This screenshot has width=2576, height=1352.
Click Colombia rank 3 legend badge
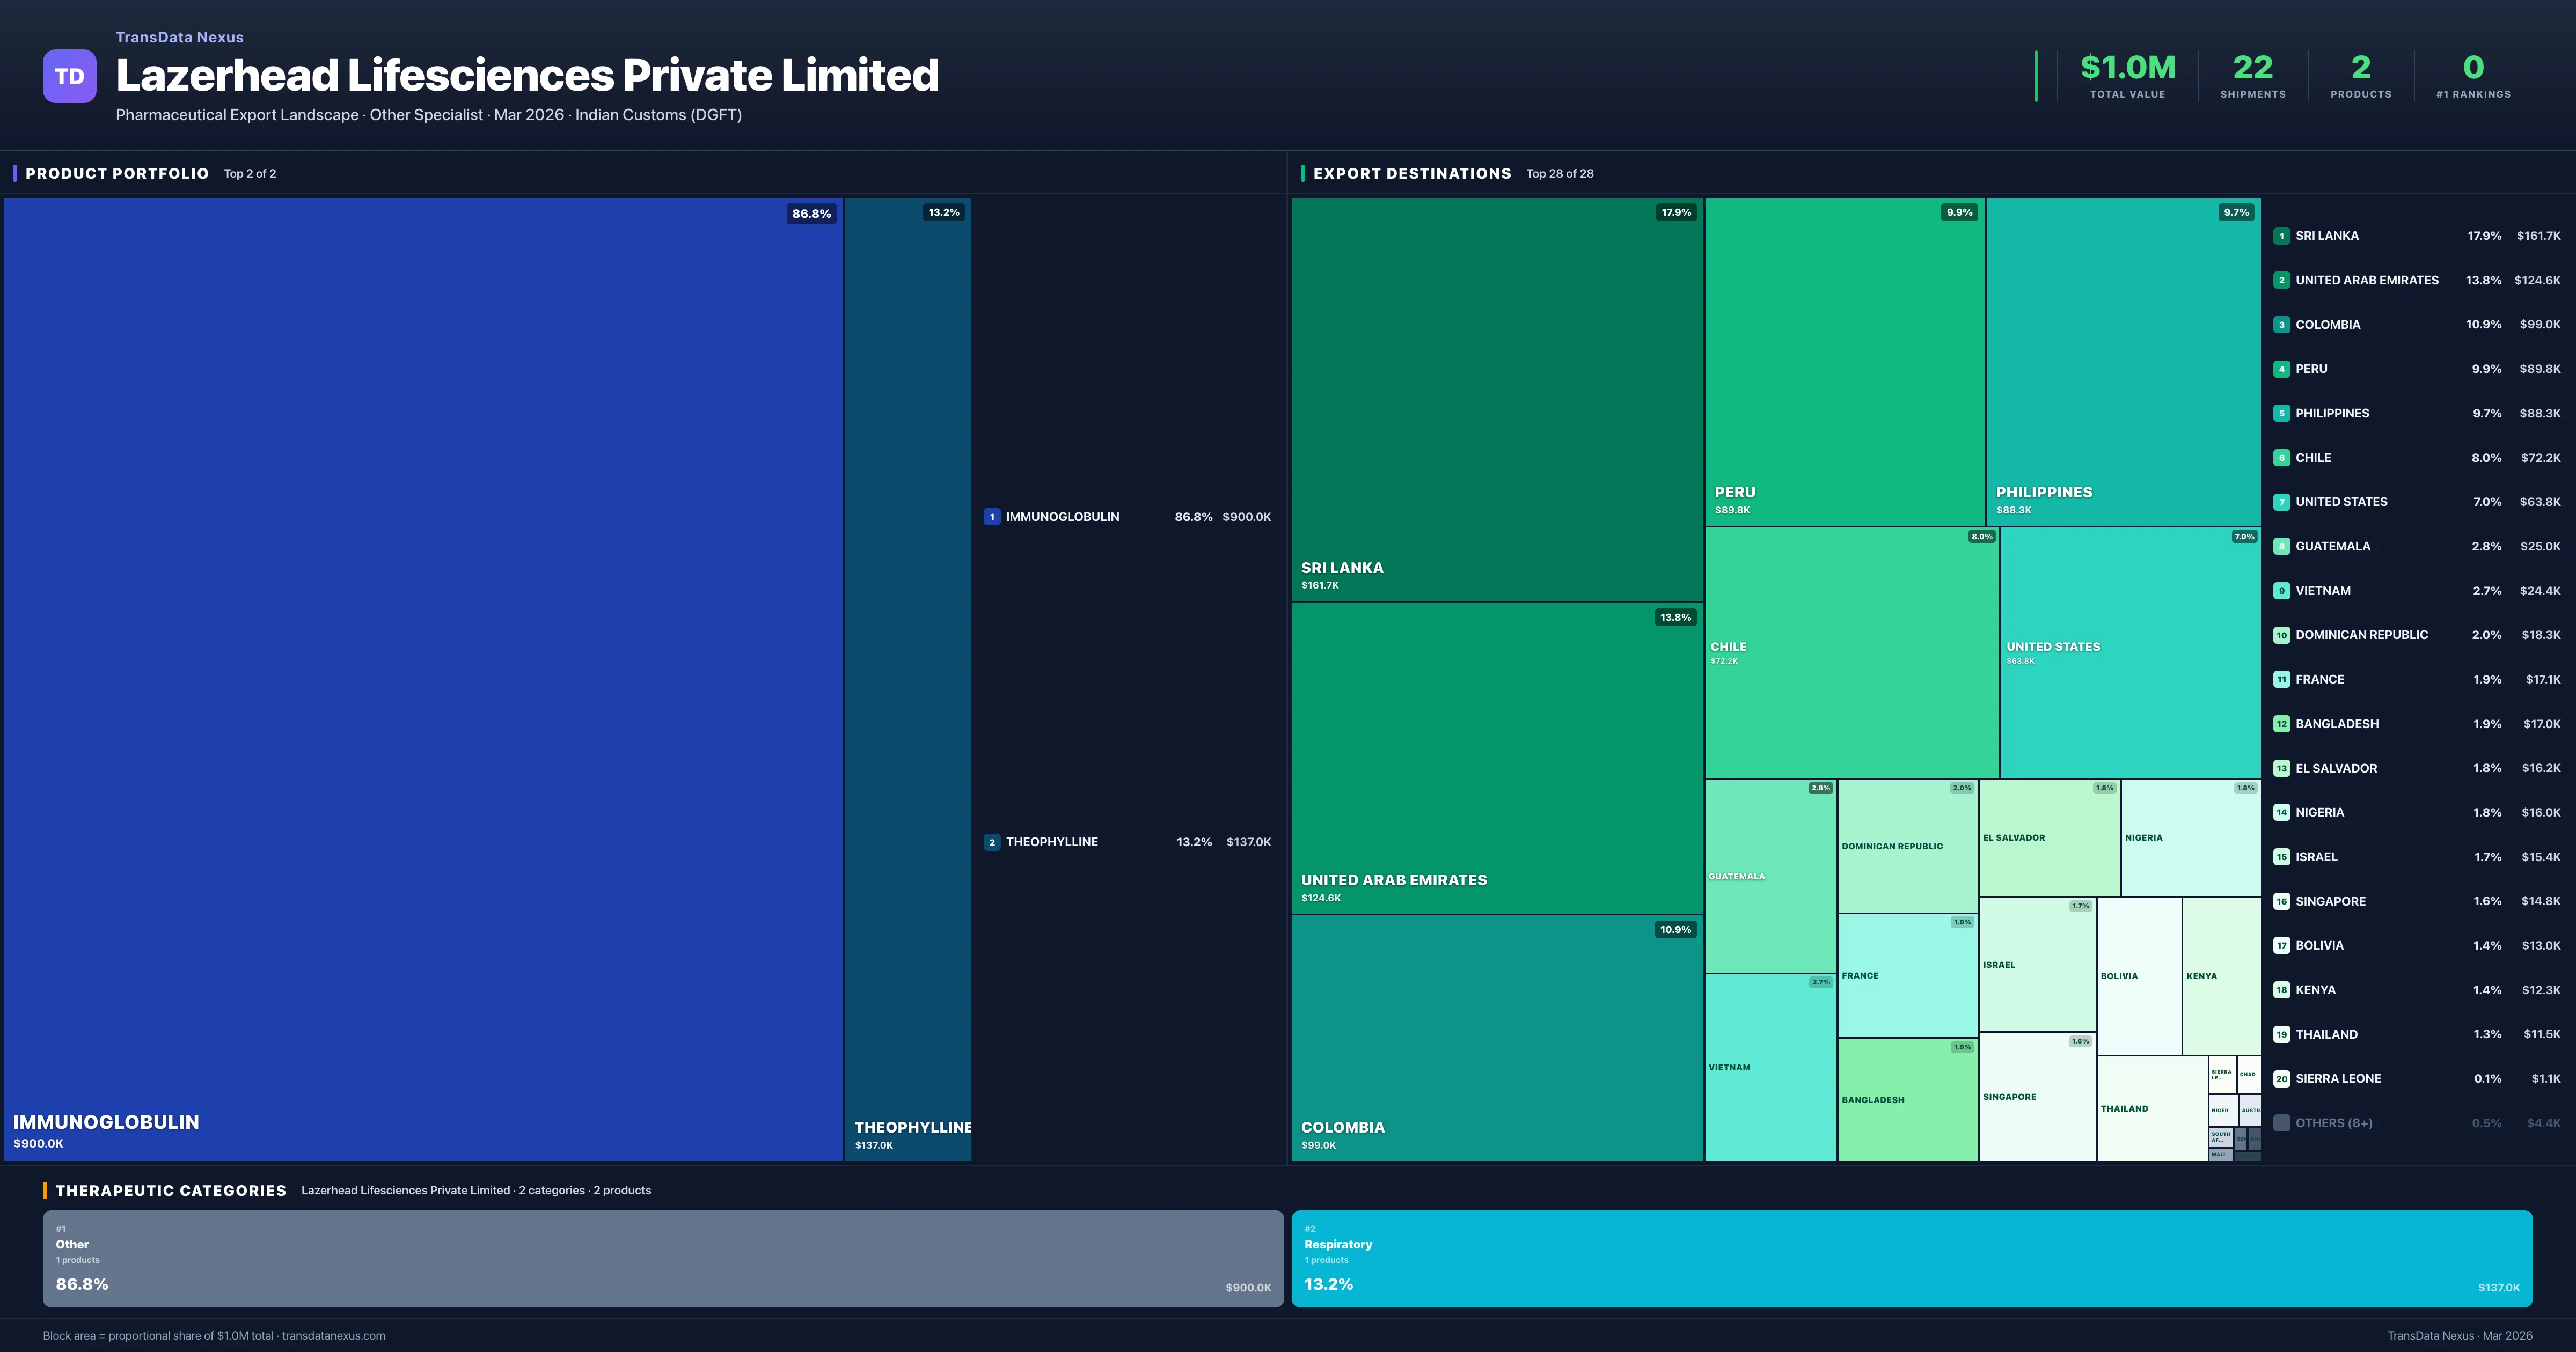click(x=2281, y=325)
